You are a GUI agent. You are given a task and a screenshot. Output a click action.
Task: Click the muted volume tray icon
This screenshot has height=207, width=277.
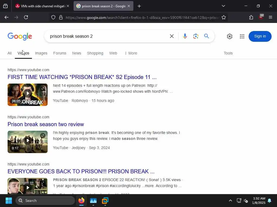pyautogui.click(x=246, y=201)
